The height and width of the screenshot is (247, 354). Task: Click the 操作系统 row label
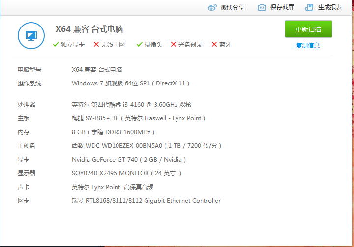(x=29, y=83)
